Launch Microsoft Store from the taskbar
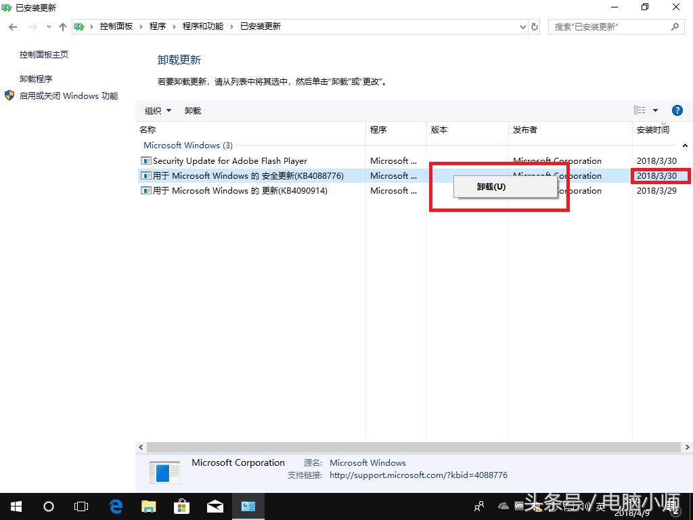The width and height of the screenshot is (693, 520). pyautogui.click(x=181, y=506)
